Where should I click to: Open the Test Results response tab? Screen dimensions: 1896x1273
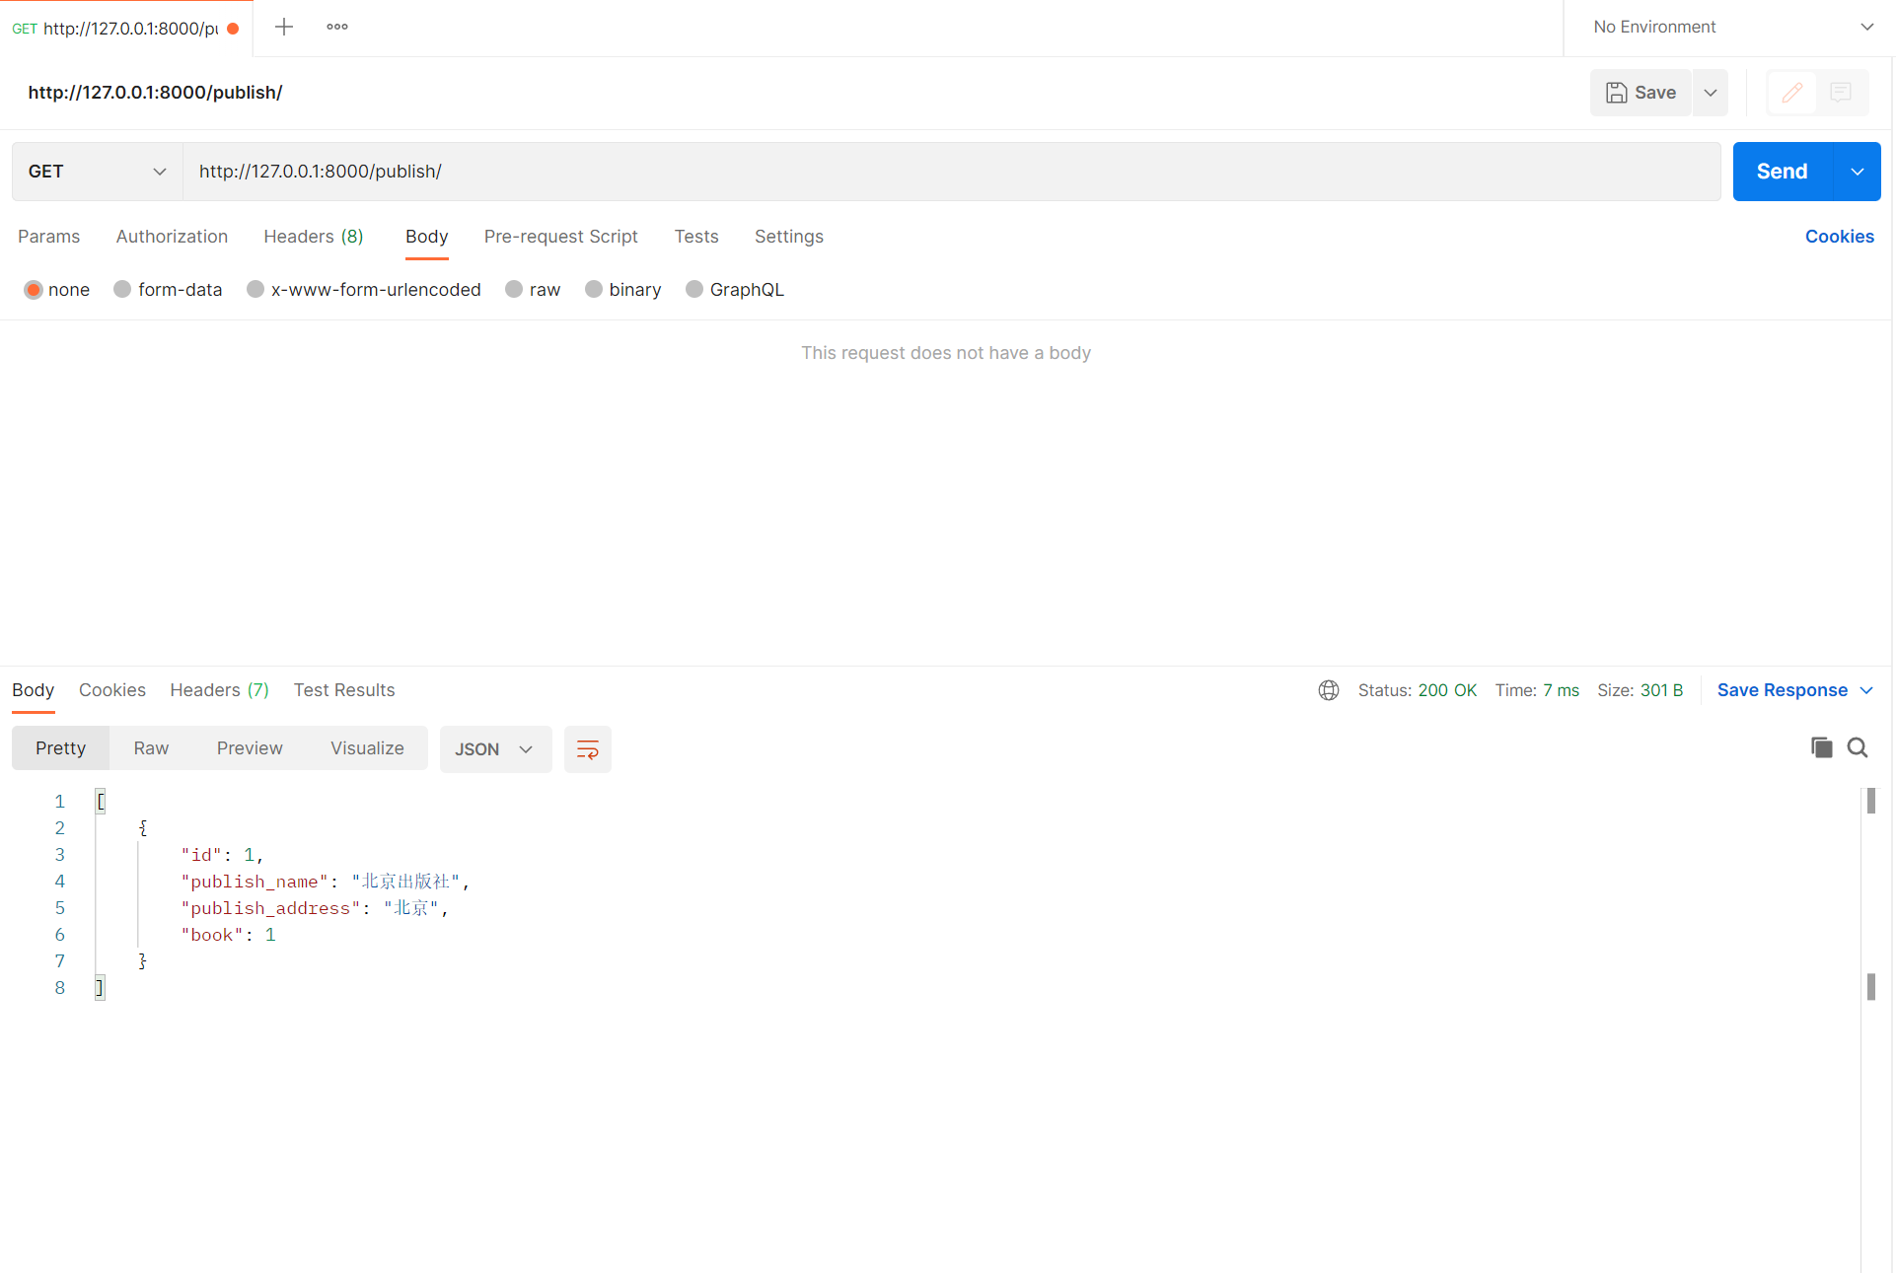click(343, 690)
